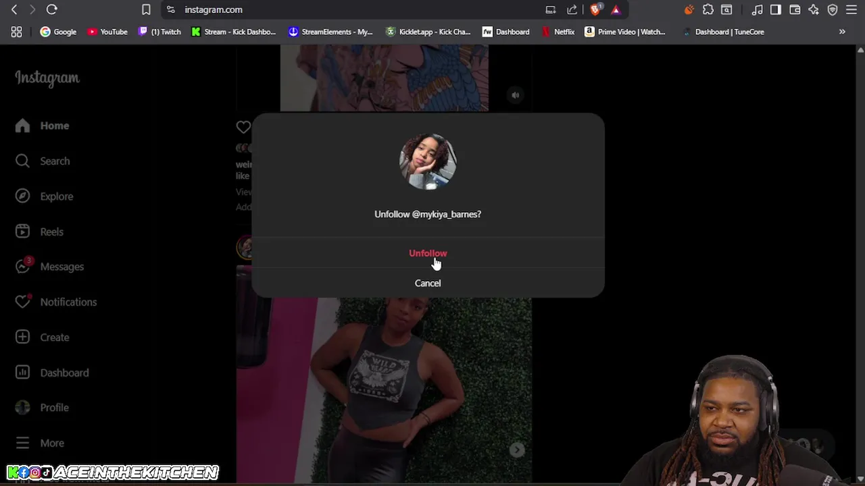Open the Prime Video bookmark
865x486 pixels.
[625, 32]
